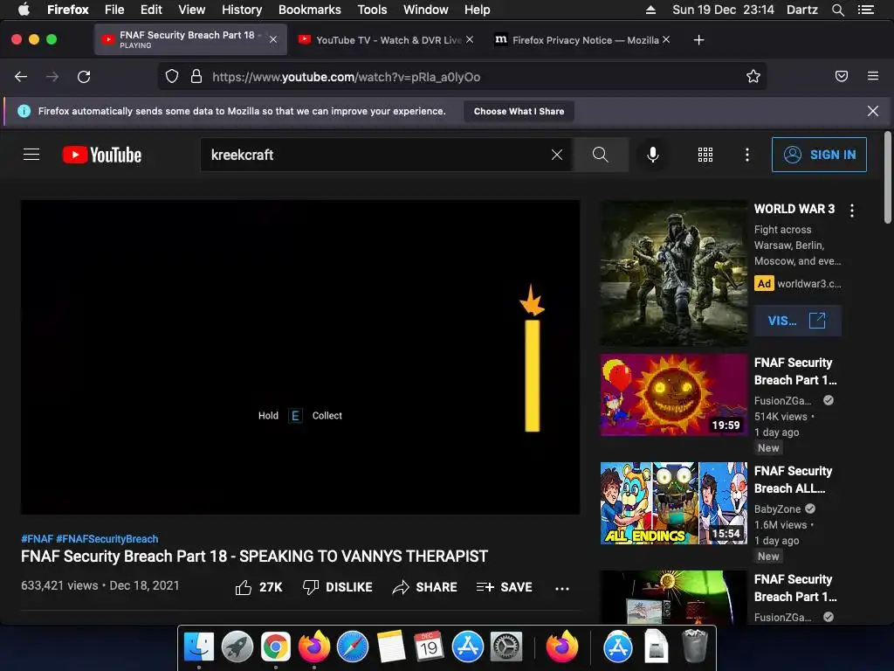The height and width of the screenshot is (671, 894).
Task: Close the YouTube TV tab
Action: coord(470,40)
